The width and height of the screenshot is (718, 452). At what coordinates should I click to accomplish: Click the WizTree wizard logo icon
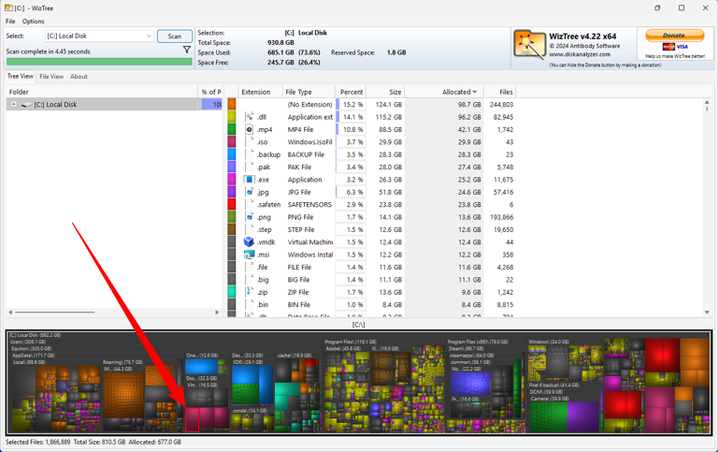pyautogui.click(x=529, y=45)
